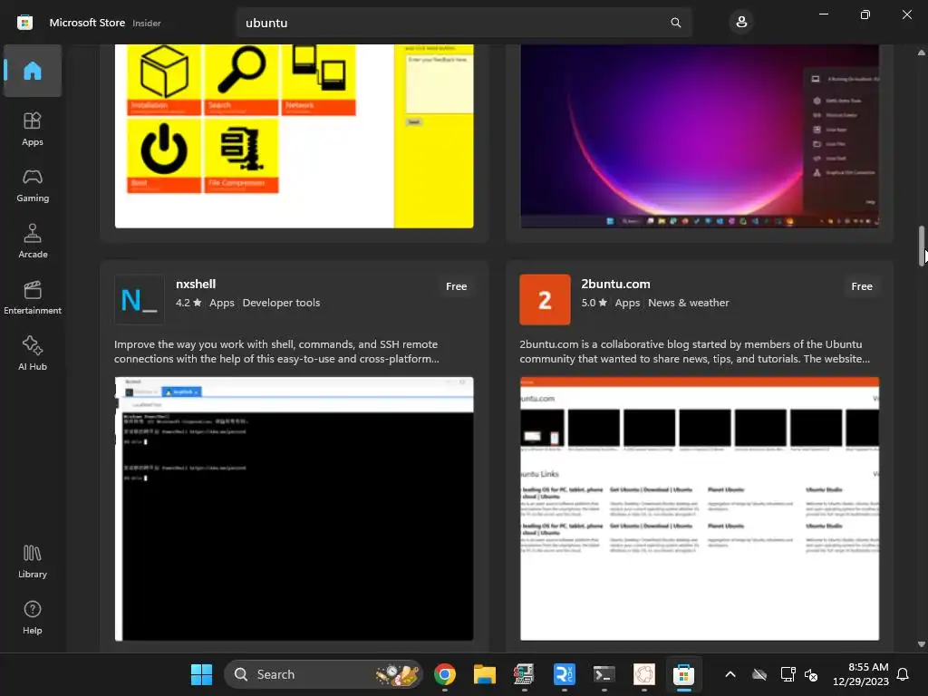
Task: Click the Insider label in title bar
Action: (x=146, y=23)
